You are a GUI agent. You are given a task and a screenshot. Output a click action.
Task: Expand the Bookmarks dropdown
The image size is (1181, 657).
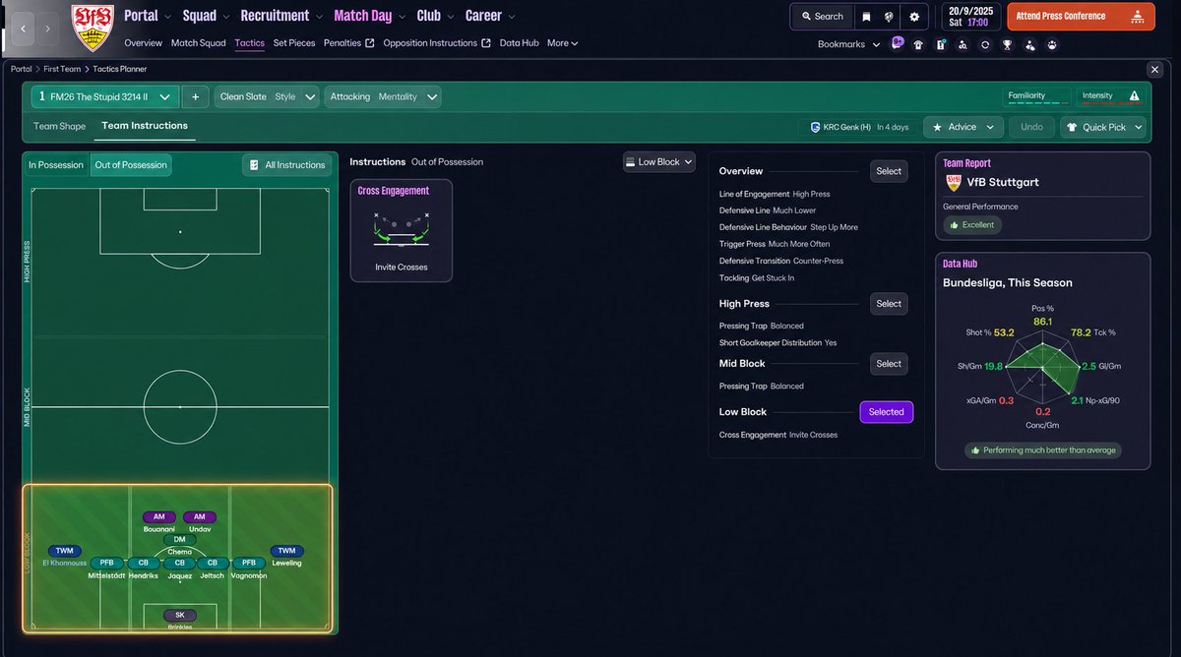tap(848, 44)
